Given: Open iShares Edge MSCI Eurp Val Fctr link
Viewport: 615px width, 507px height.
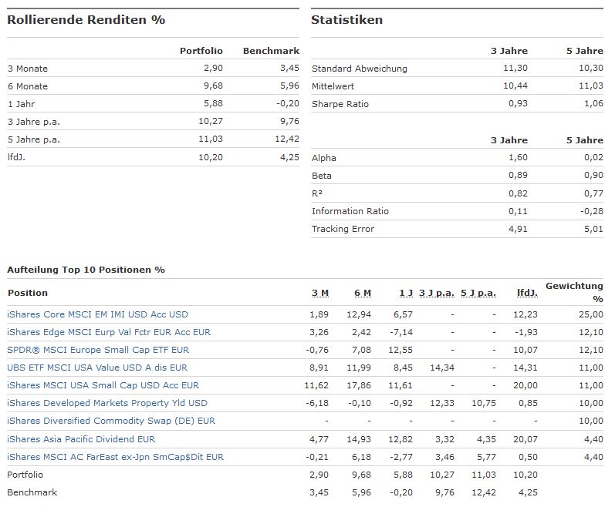Looking at the screenshot, I should [108, 332].
